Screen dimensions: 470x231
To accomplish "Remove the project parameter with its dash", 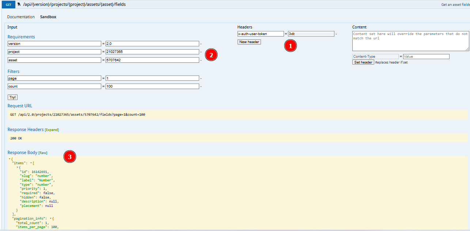I will pos(201,52).
